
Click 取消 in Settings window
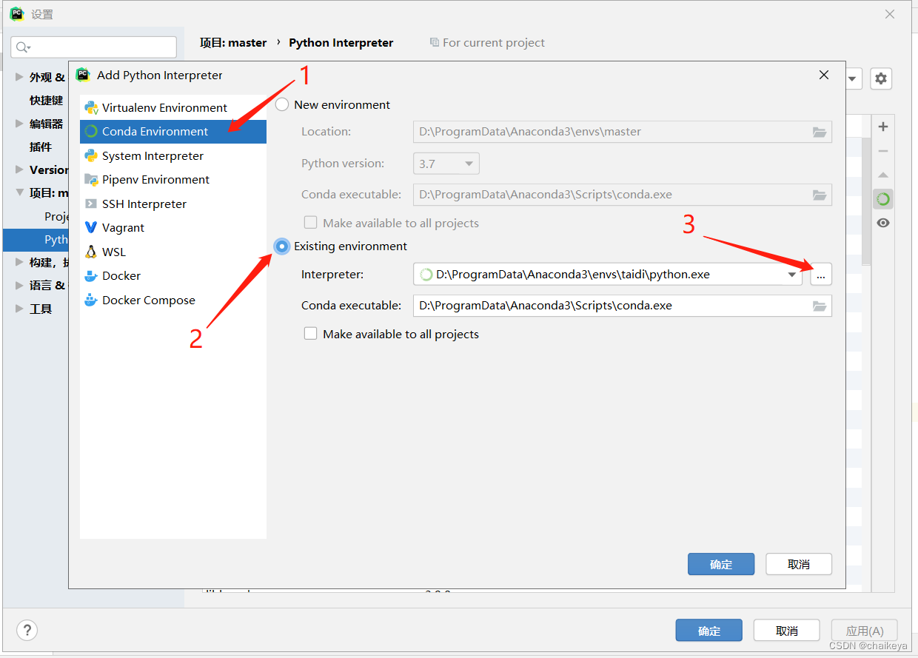[x=787, y=631]
